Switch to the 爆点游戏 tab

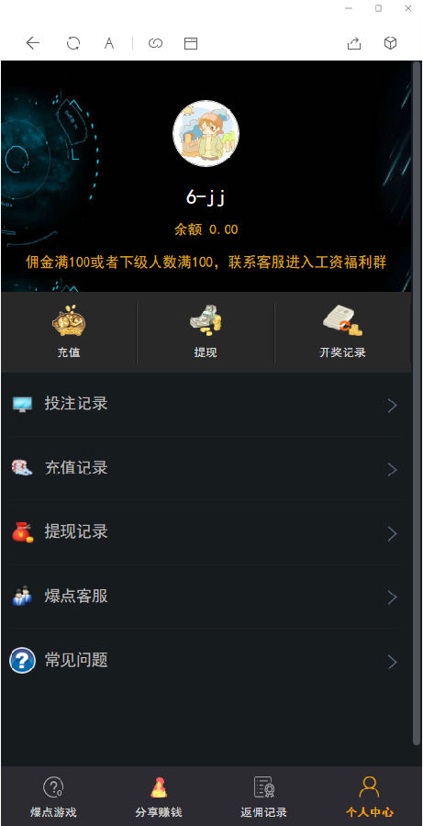coord(53,796)
